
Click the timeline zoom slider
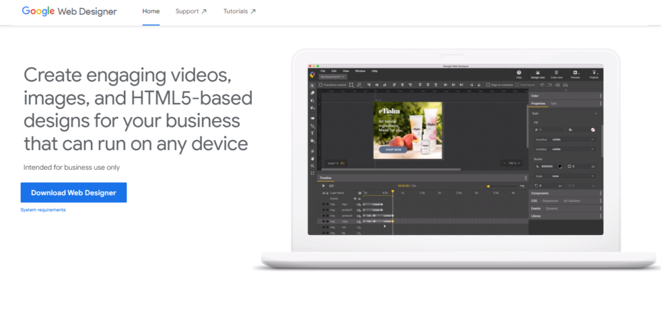pyautogui.click(x=502, y=186)
